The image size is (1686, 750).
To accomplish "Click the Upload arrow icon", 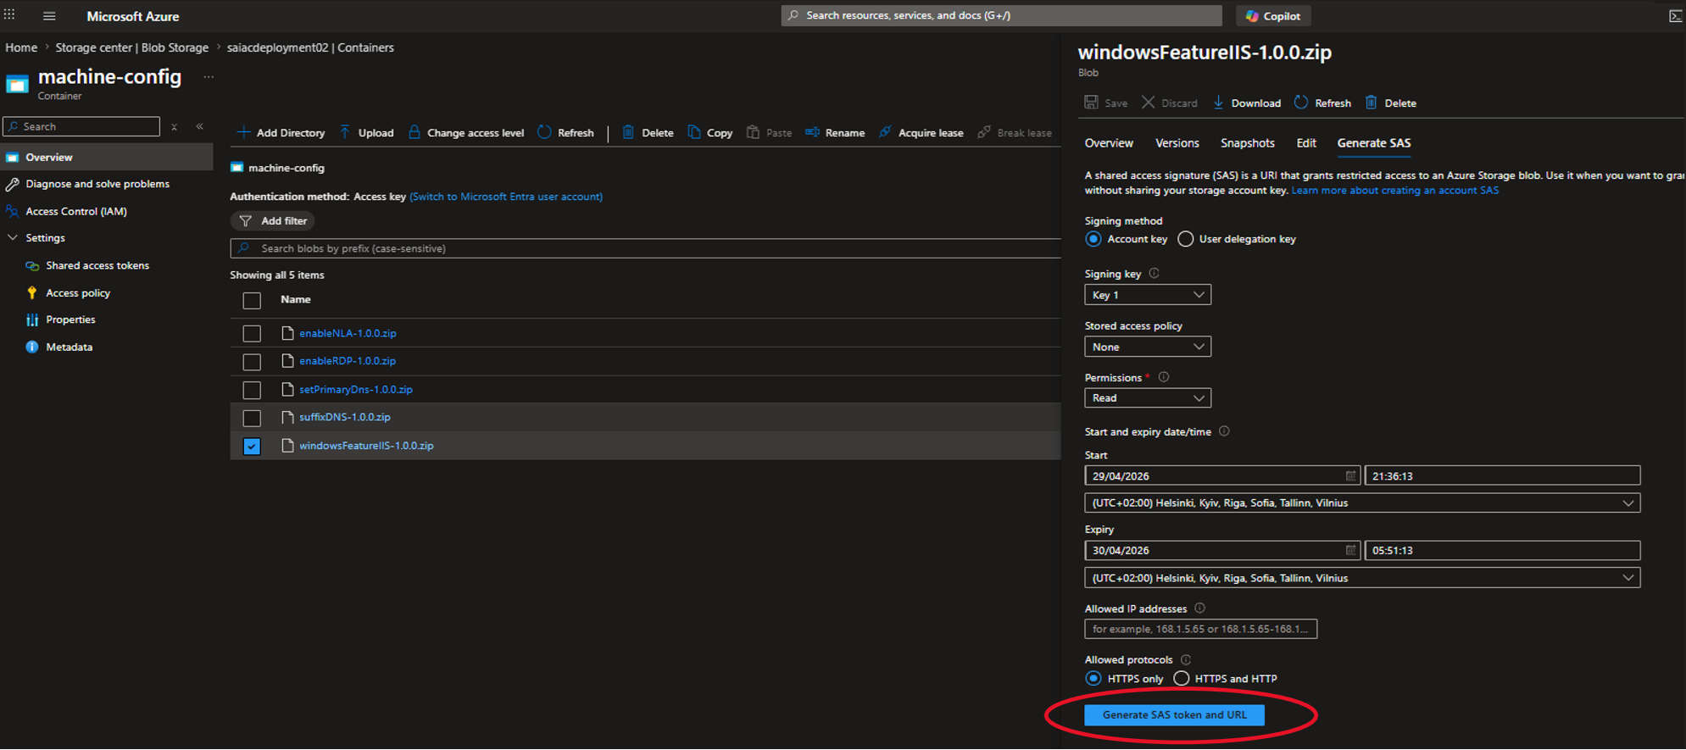I will click(x=345, y=132).
